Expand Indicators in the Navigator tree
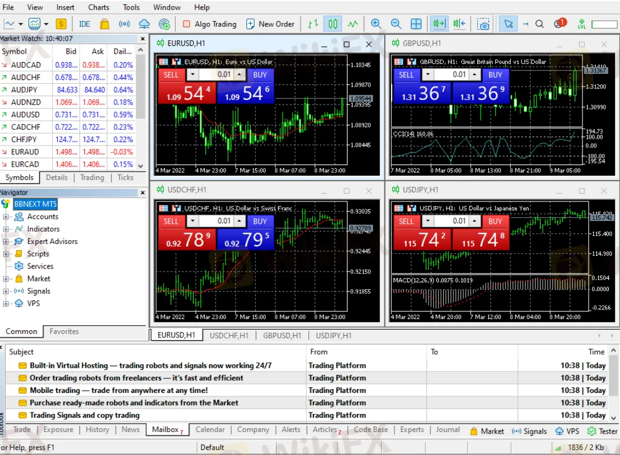The image size is (620, 455). click(x=4, y=229)
